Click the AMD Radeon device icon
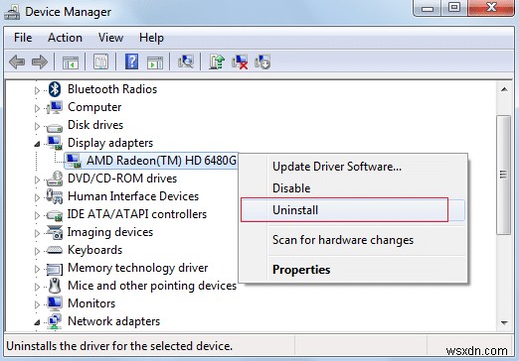 [74, 161]
